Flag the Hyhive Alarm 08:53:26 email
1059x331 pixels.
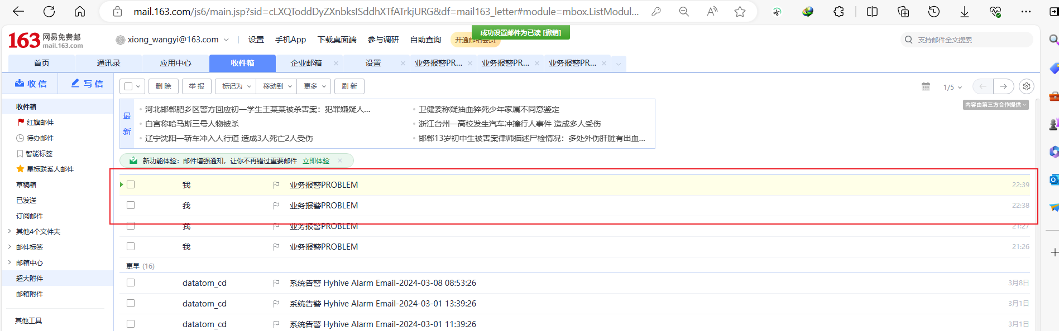(276, 283)
